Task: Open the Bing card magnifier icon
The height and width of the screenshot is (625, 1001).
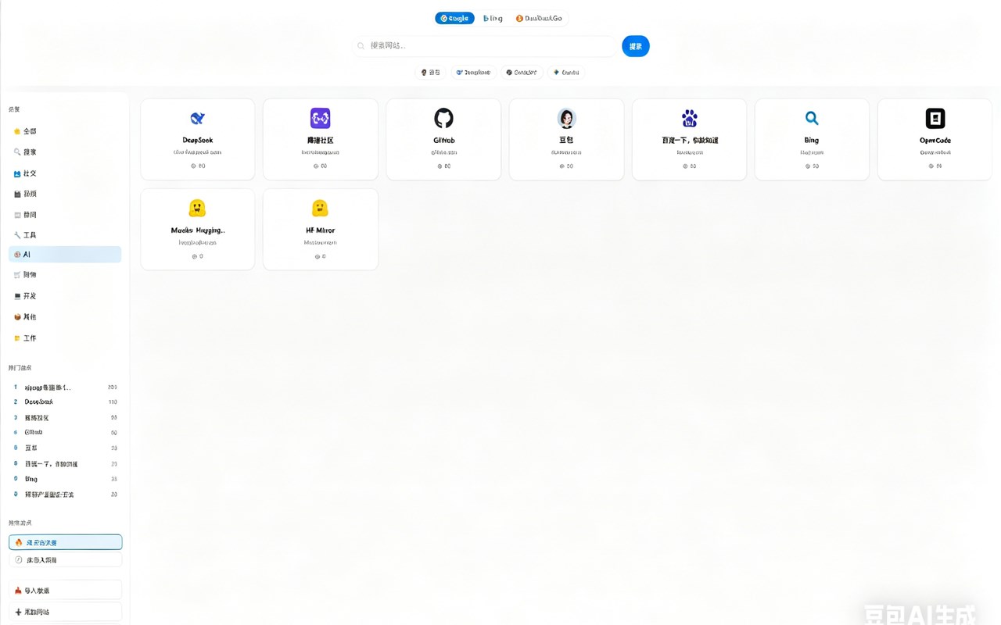Action: point(812,118)
